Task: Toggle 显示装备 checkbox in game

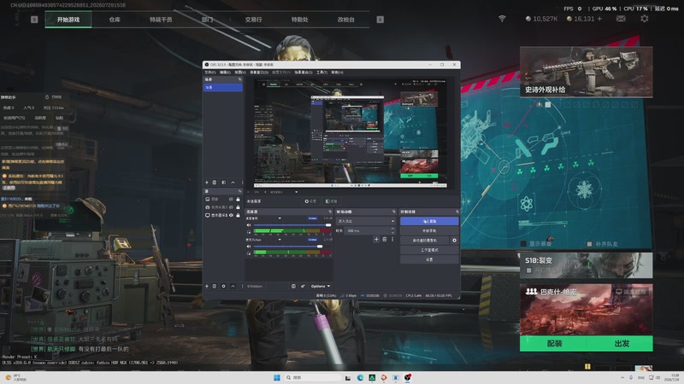Action: click(523, 244)
